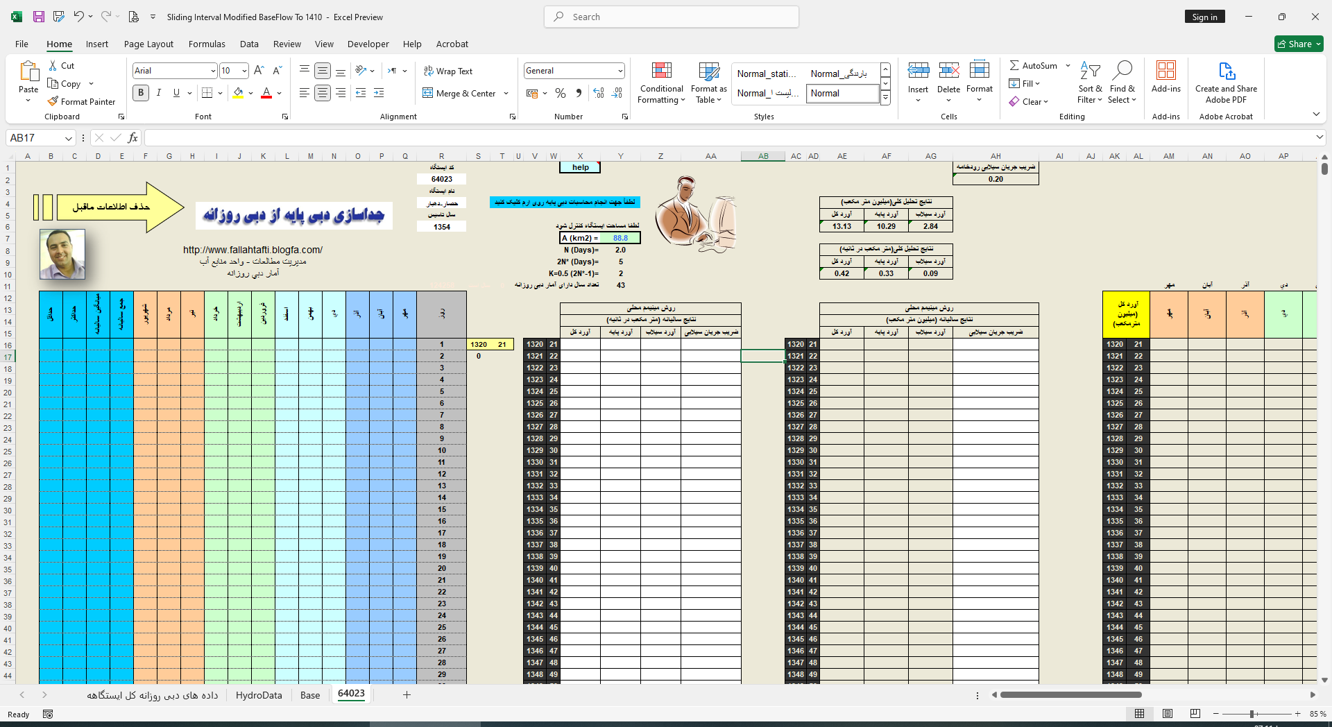Open the Sort & Filter tool

pyautogui.click(x=1090, y=71)
